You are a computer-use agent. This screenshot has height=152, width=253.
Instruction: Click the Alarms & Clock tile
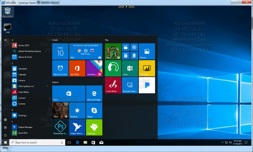[60, 68]
